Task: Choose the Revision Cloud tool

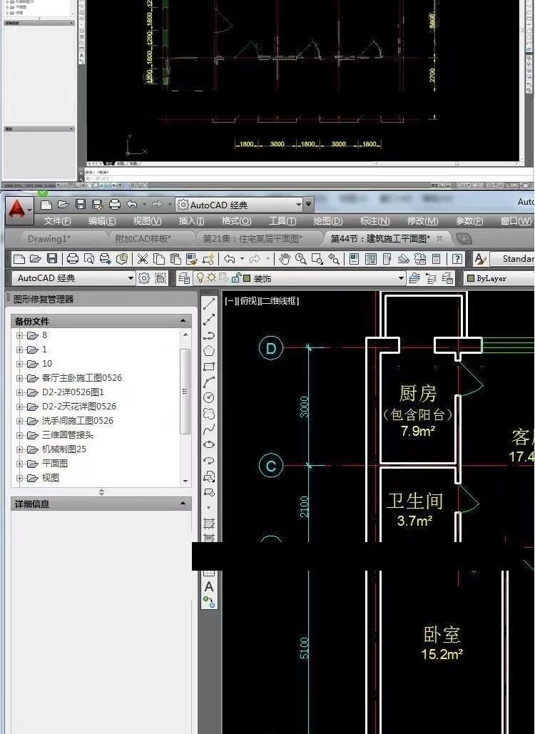Action: point(209,414)
